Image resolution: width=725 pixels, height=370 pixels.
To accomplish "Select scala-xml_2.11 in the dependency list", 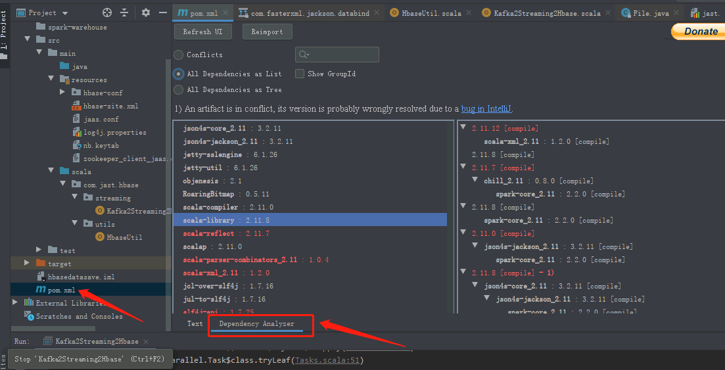I will click(310, 273).
